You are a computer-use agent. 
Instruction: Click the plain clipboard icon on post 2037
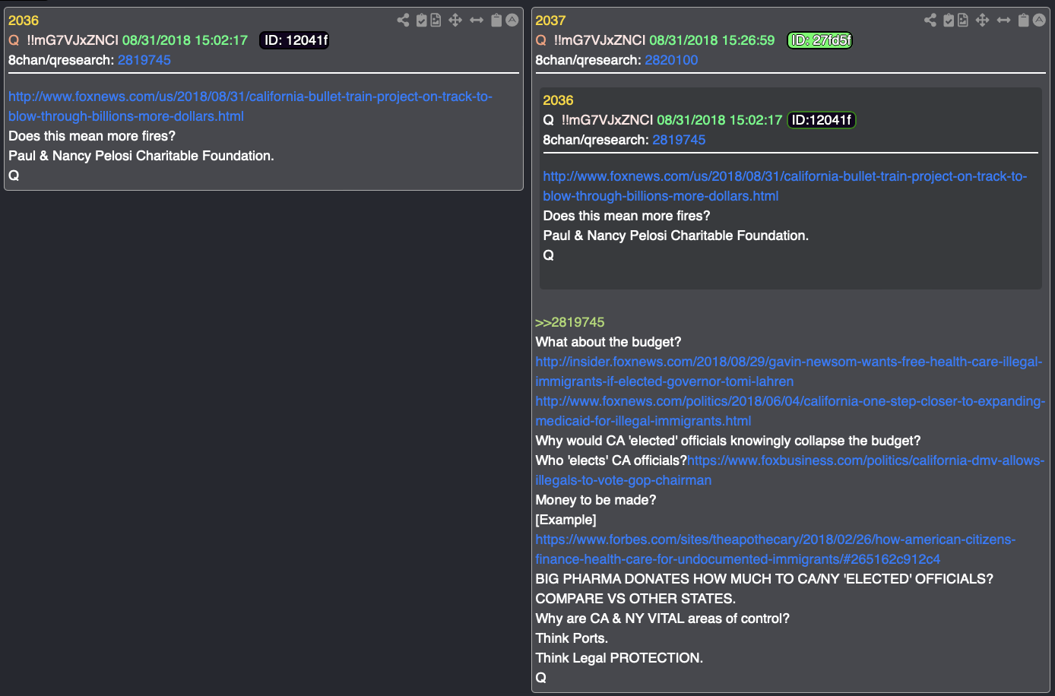point(1024,21)
